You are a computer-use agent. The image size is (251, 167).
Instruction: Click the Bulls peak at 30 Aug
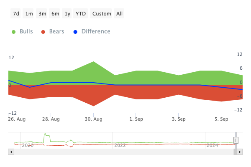pos(93,62)
